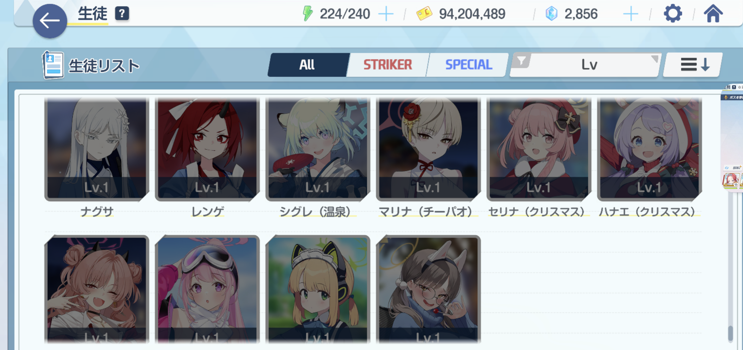The height and width of the screenshot is (350, 743).
Task: Click the filter funnel icon
Action: click(x=521, y=61)
